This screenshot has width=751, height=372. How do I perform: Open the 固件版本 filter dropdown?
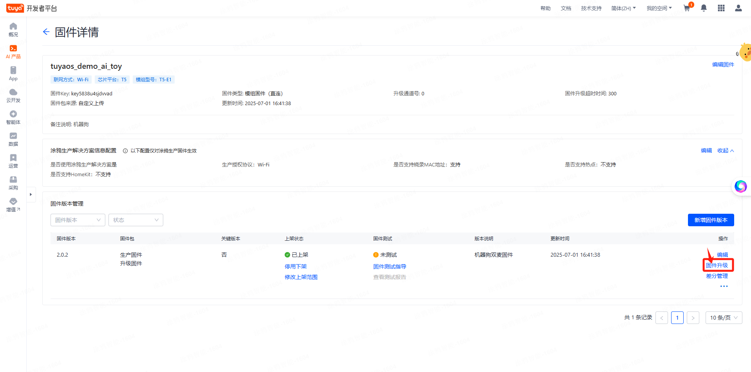tap(78, 220)
